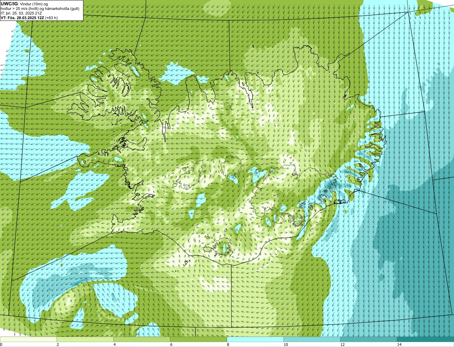Click the legend scale value "14"

(x=399, y=345)
